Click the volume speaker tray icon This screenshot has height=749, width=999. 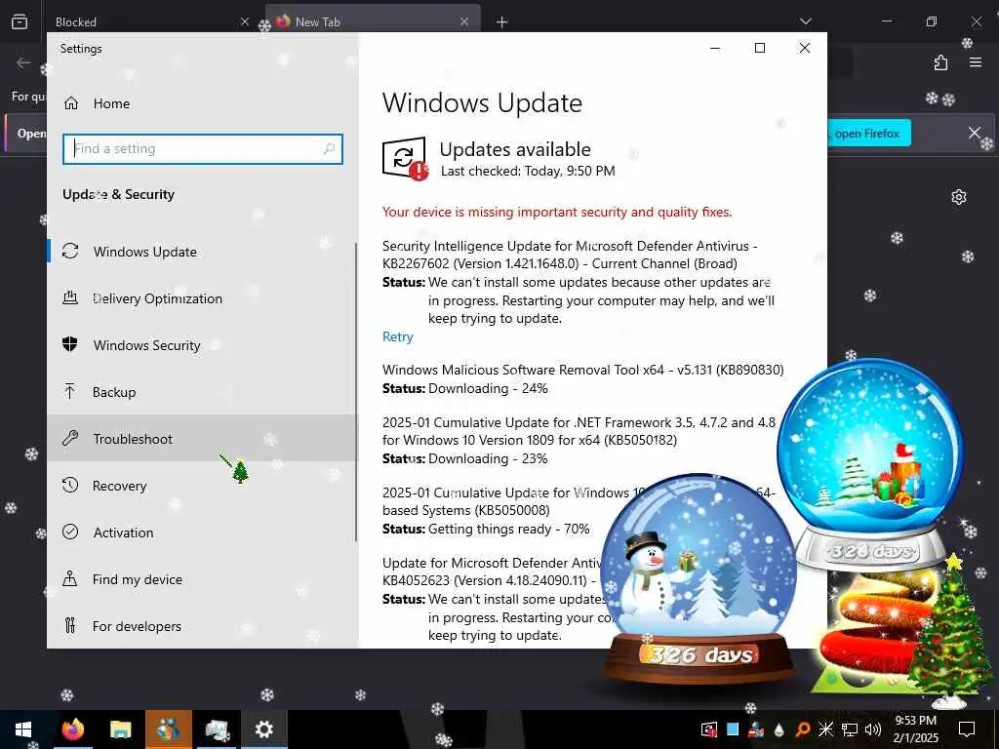pyautogui.click(x=873, y=729)
